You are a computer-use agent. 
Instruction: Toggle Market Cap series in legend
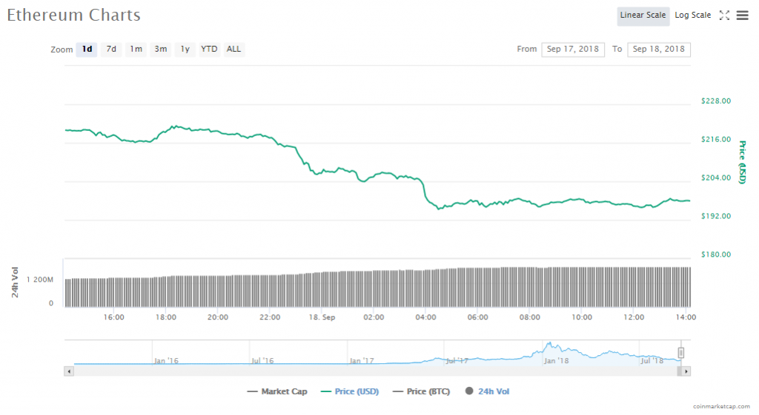pyautogui.click(x=277, y=391)
